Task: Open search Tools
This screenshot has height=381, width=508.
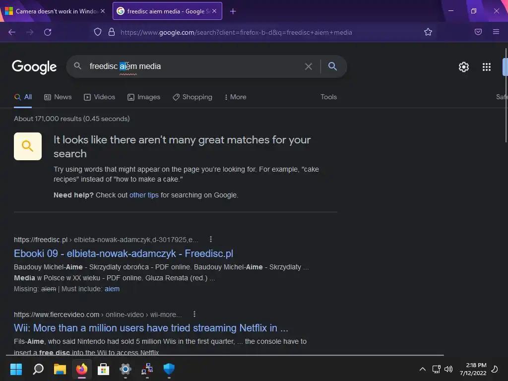Action: point(328,97)
